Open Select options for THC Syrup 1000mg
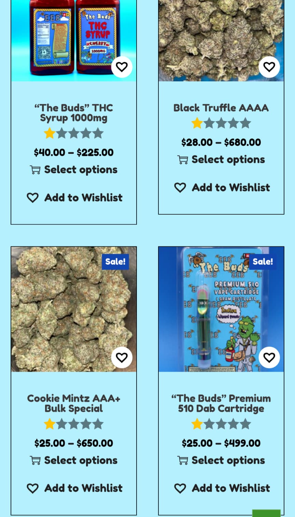The height and width of the screenshot is (517, 295). click(x=81, y=170)
